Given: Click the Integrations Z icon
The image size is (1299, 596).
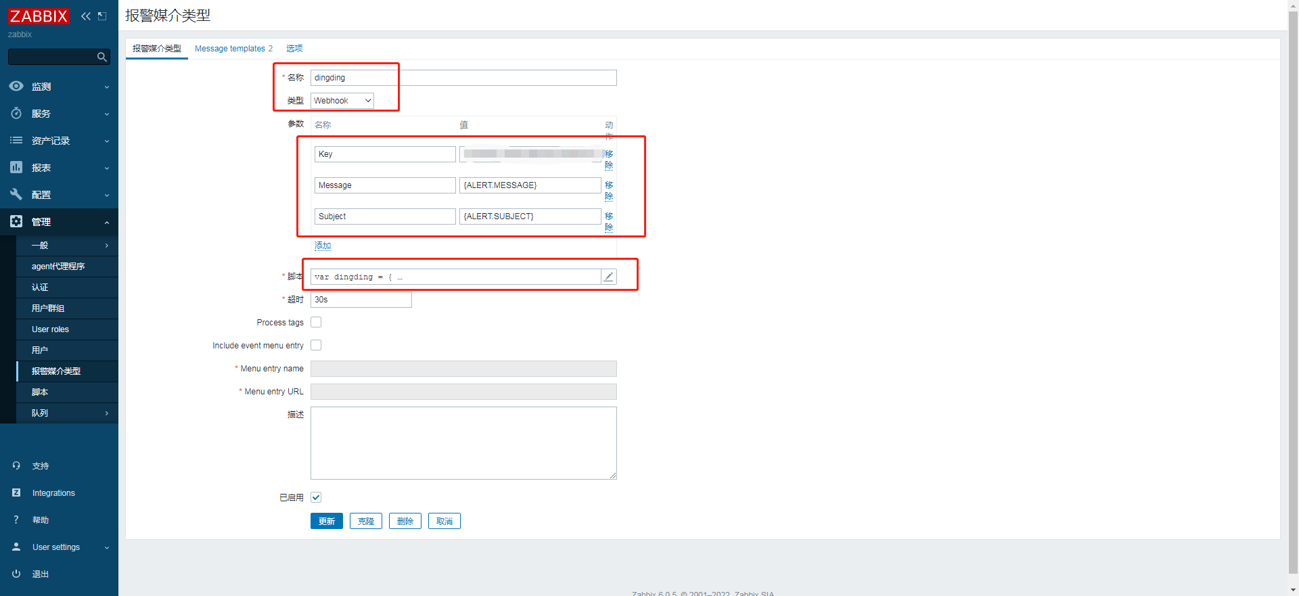Looking at the screenshot, I should pyautogui.click(x=16, y=492).
